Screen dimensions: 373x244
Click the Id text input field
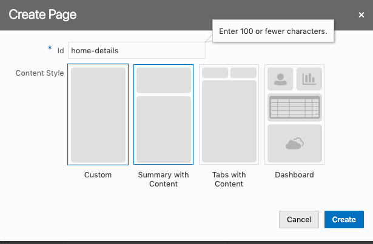click(136, 51)
